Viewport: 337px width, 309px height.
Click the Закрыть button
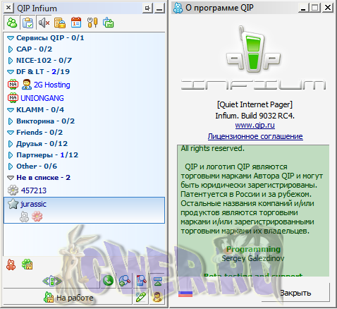click(x=295, y=293)
